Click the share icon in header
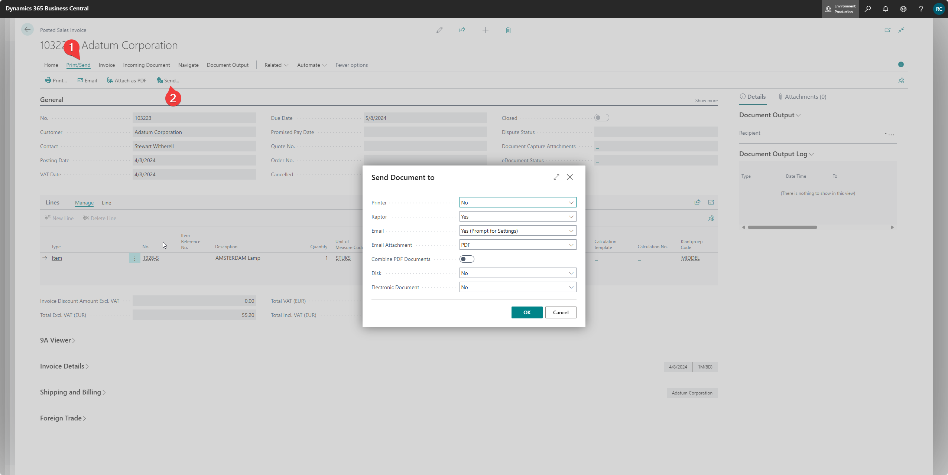948x475 pixels. click(462, 30)
